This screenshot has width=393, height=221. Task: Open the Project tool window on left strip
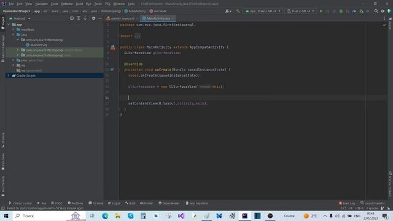pyautogui.click(x=3, y=23)
